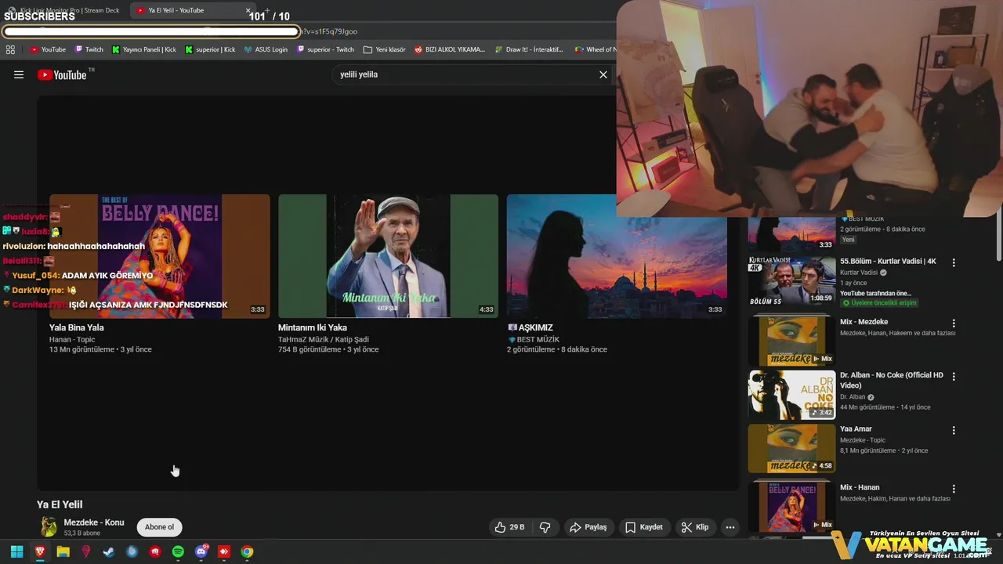Open Google Chrome from the taskbar

coord(247,551)
